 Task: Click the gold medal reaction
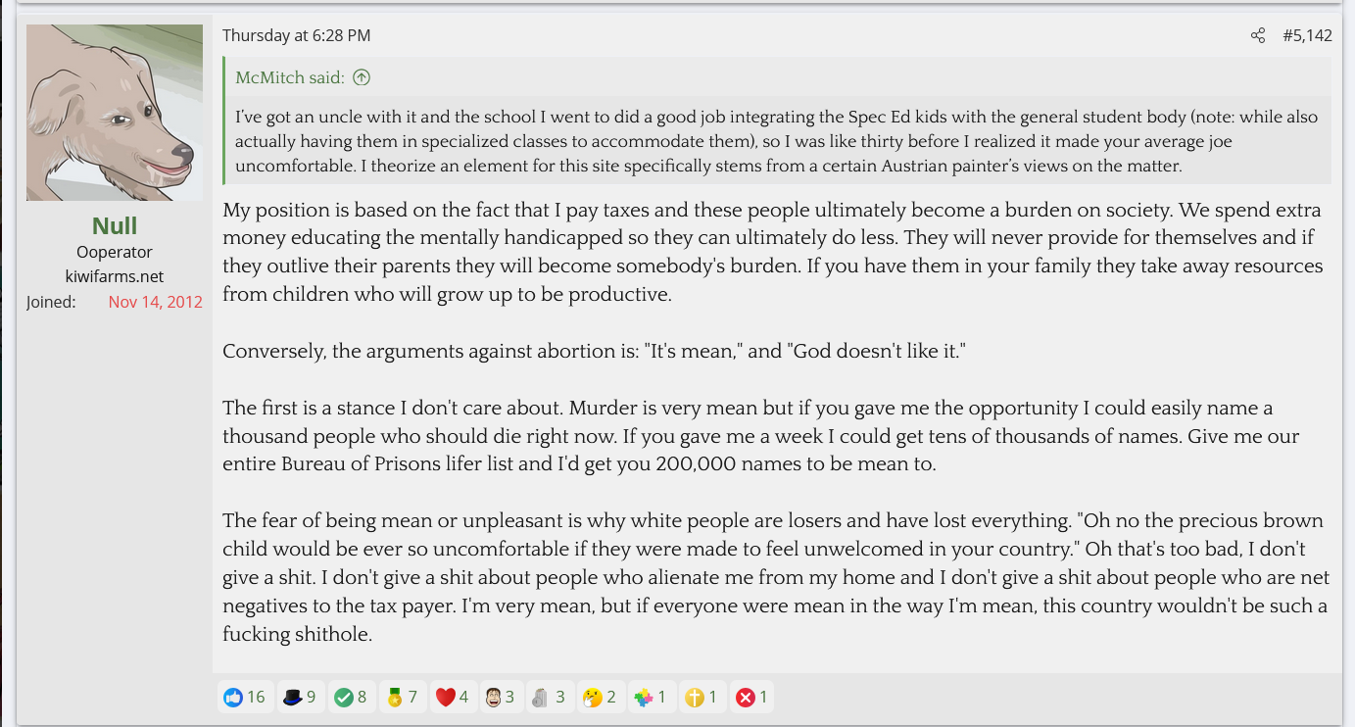tap(402, 698)
